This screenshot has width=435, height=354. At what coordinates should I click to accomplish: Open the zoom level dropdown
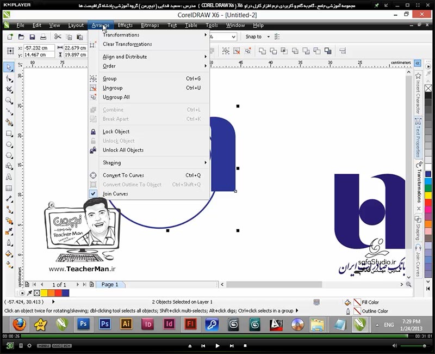click(x=234, y=36)
